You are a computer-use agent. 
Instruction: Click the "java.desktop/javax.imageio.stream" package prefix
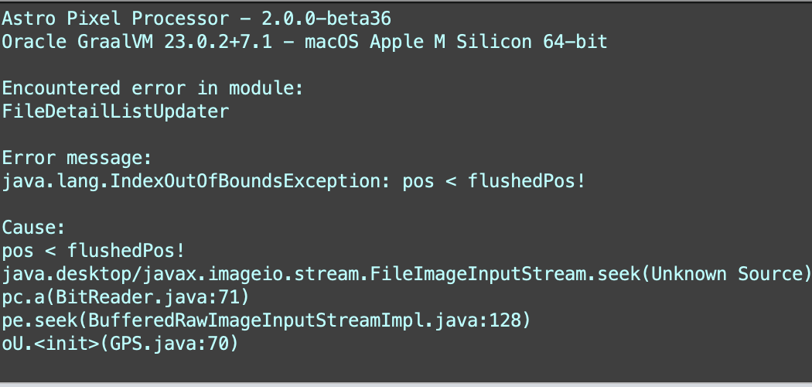coord(182,275)
